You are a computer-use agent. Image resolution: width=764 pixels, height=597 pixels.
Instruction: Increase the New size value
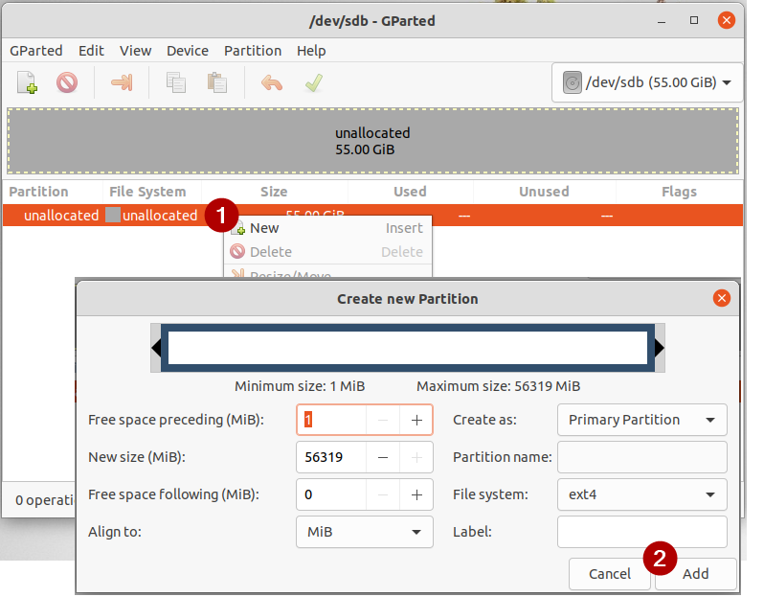click(416, 457)
